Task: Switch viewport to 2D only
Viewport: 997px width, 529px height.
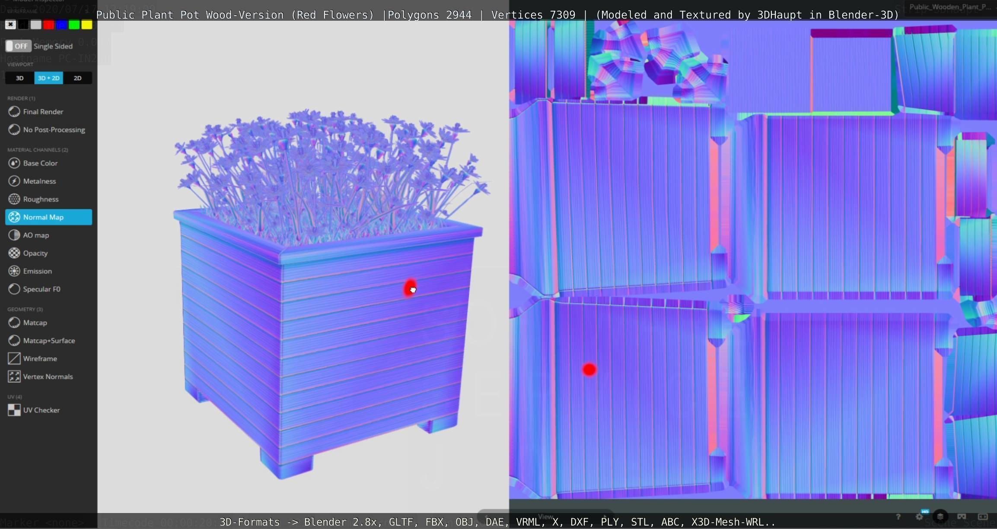Action: tap(77, 78)
